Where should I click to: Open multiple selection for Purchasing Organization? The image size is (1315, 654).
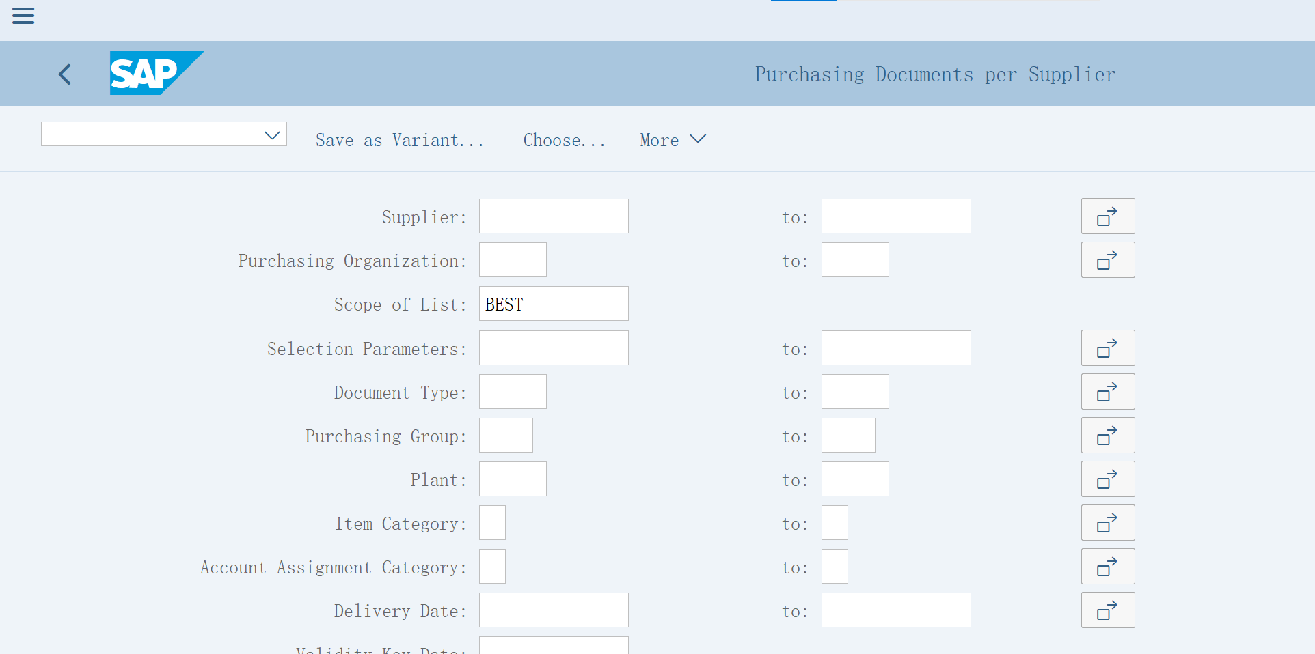point(1107,260)
